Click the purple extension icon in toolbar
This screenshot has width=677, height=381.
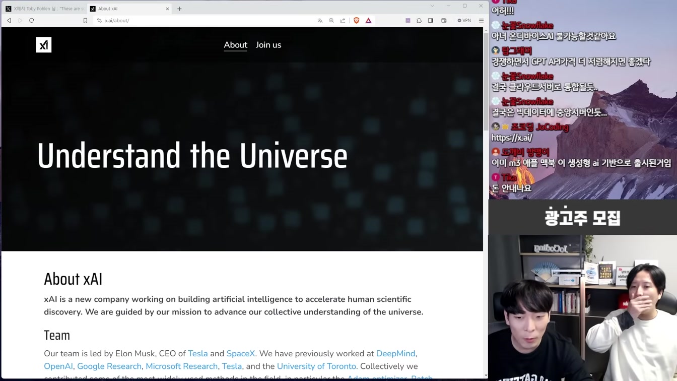(x=408, y=21)
